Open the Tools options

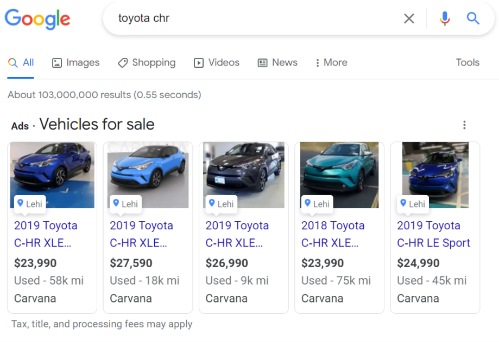468,62
